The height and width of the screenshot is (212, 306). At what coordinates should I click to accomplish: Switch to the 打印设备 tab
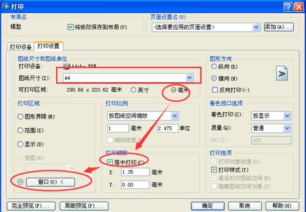(x=21, y=47)
